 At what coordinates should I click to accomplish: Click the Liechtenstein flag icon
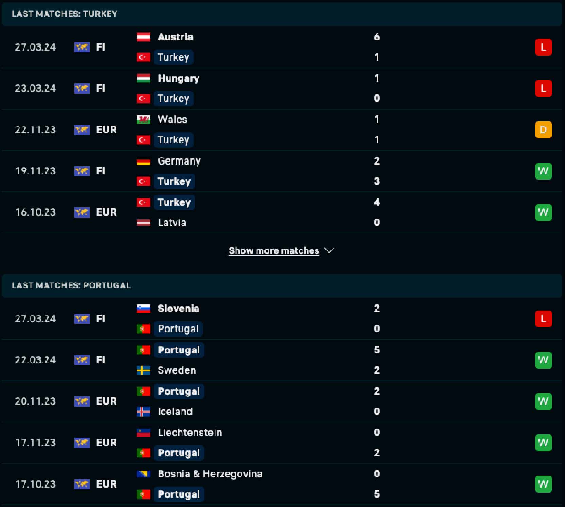pos(143,433)
